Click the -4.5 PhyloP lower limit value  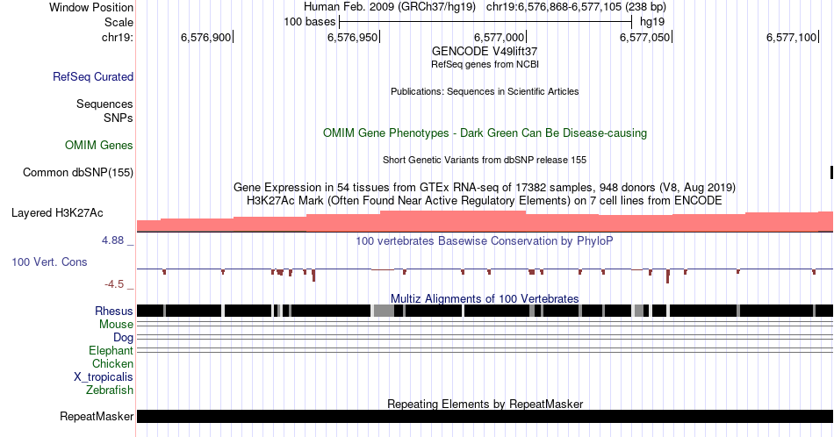(x=114, y=284)
